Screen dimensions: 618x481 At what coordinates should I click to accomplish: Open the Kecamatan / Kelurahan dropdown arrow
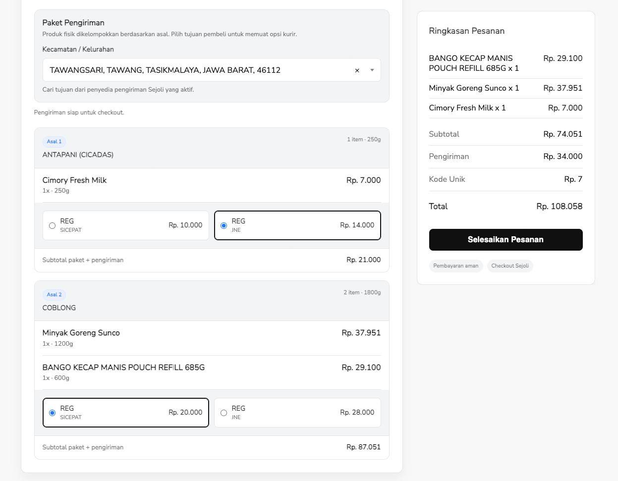372,70
